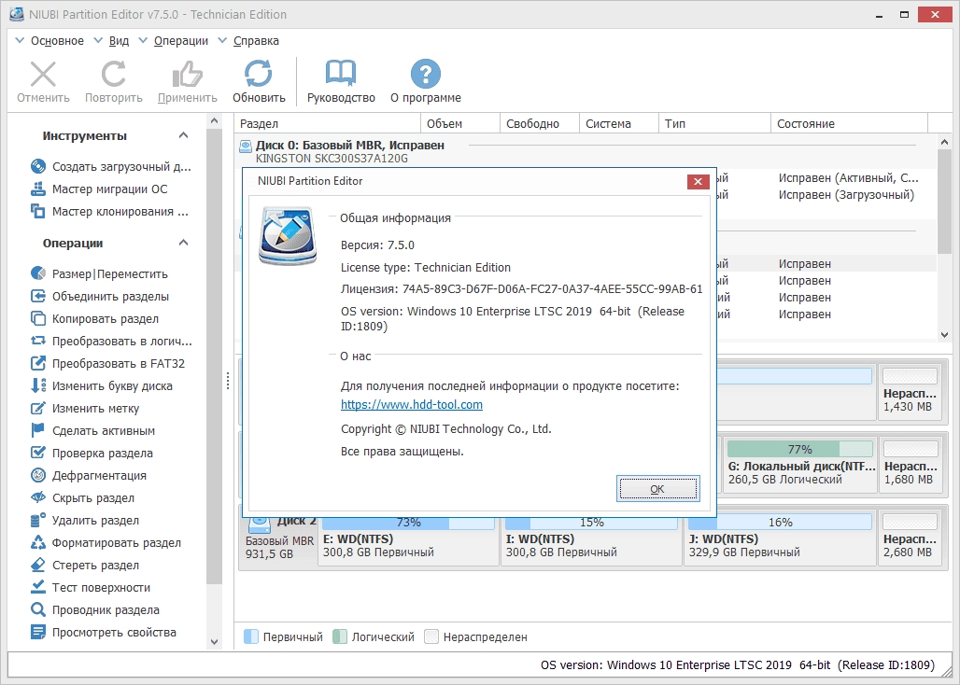Choose Стереть раздел operation
Viewport: 960px width, 685px height.
[x=84, y=566]
